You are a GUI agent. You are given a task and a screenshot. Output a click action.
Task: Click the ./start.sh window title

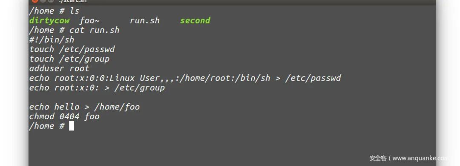click(x=72, y=1)
